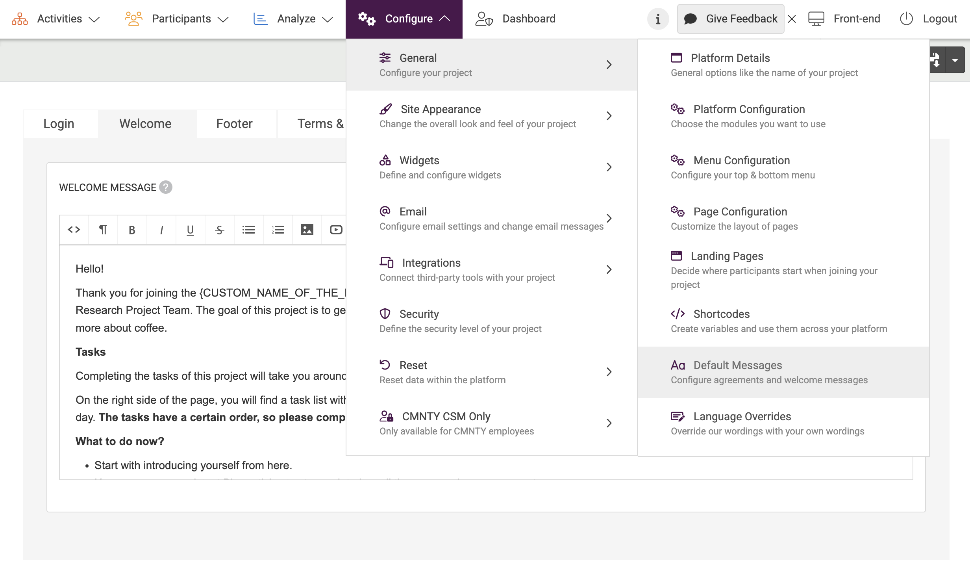This screenshot has height=579, width=970.
Task: Toggle bold formatting in editor toolbar
Action: click(x=132, y=230)
